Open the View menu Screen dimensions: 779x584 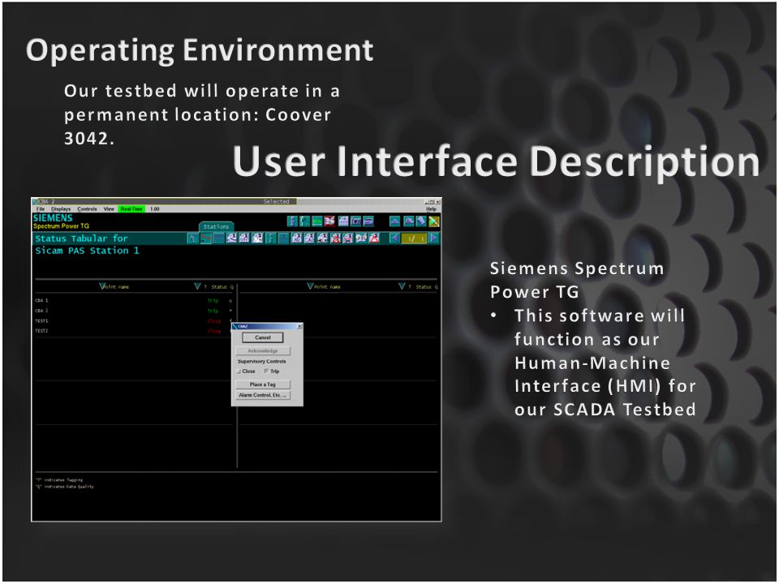click(x=109, y=209)
